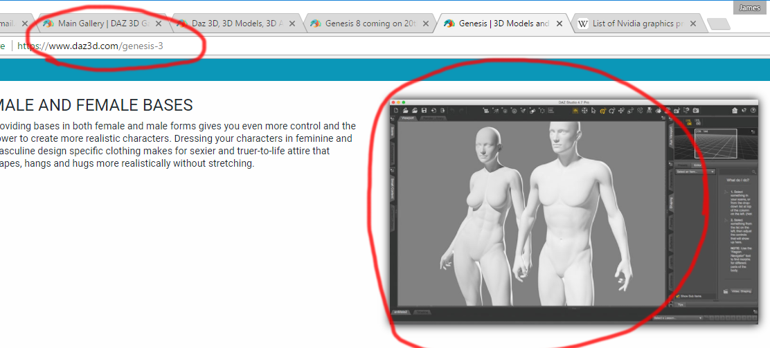Click Open file icon in DAZ Studio image
The image size is (770, 348).
[406, 111]
